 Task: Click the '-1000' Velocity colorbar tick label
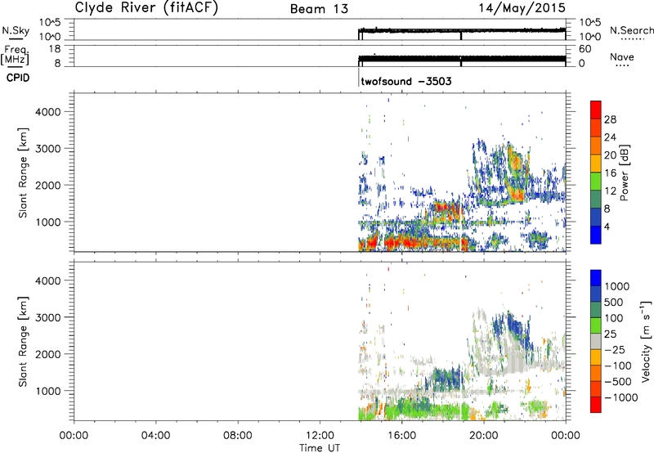click(x=620, y=397)
